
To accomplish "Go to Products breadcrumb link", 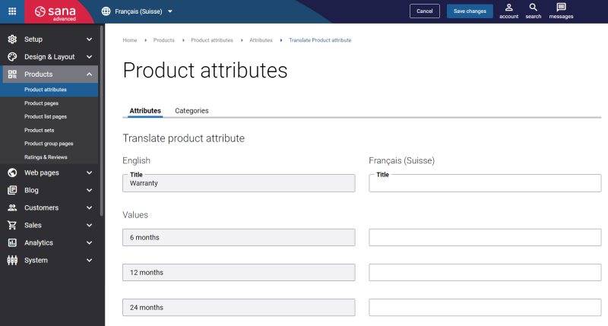I will [164, 40].
